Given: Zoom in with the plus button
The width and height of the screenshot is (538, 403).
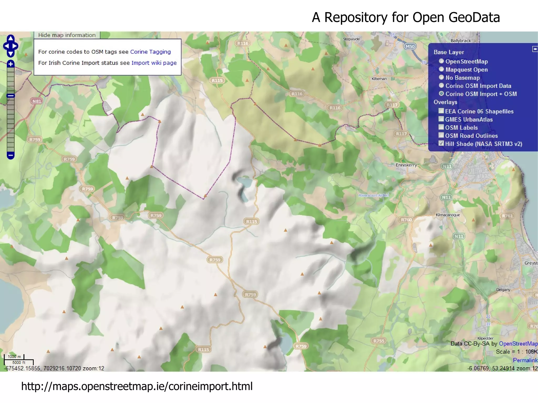Looking at the screenshot, I should (11, 64).
